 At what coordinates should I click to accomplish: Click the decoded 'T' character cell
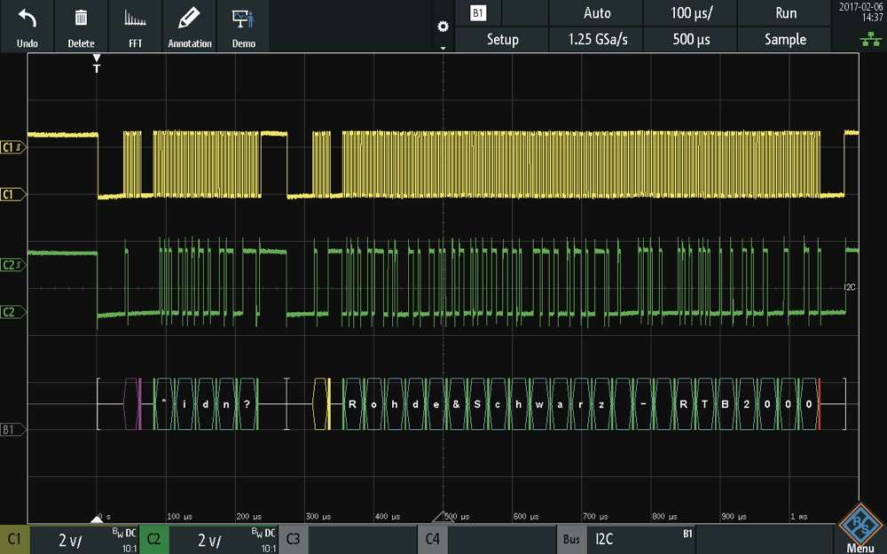[x=704, y=404]
